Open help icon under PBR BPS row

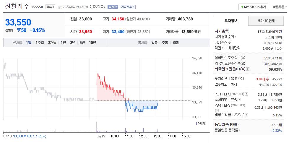pos(216,110)
